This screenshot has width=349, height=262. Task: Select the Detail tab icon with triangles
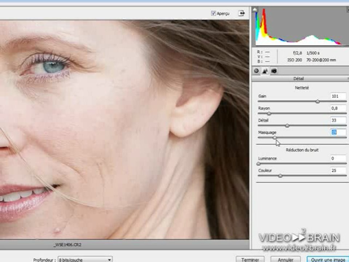[265, 71]
